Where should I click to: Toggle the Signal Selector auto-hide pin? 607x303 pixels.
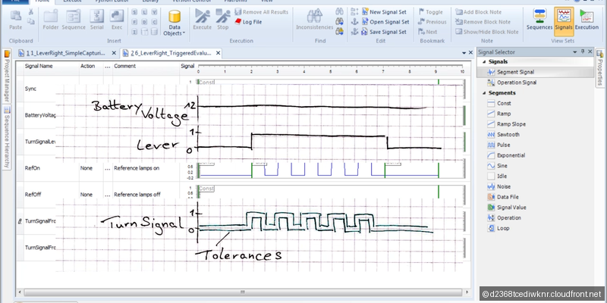pos(583,52)
